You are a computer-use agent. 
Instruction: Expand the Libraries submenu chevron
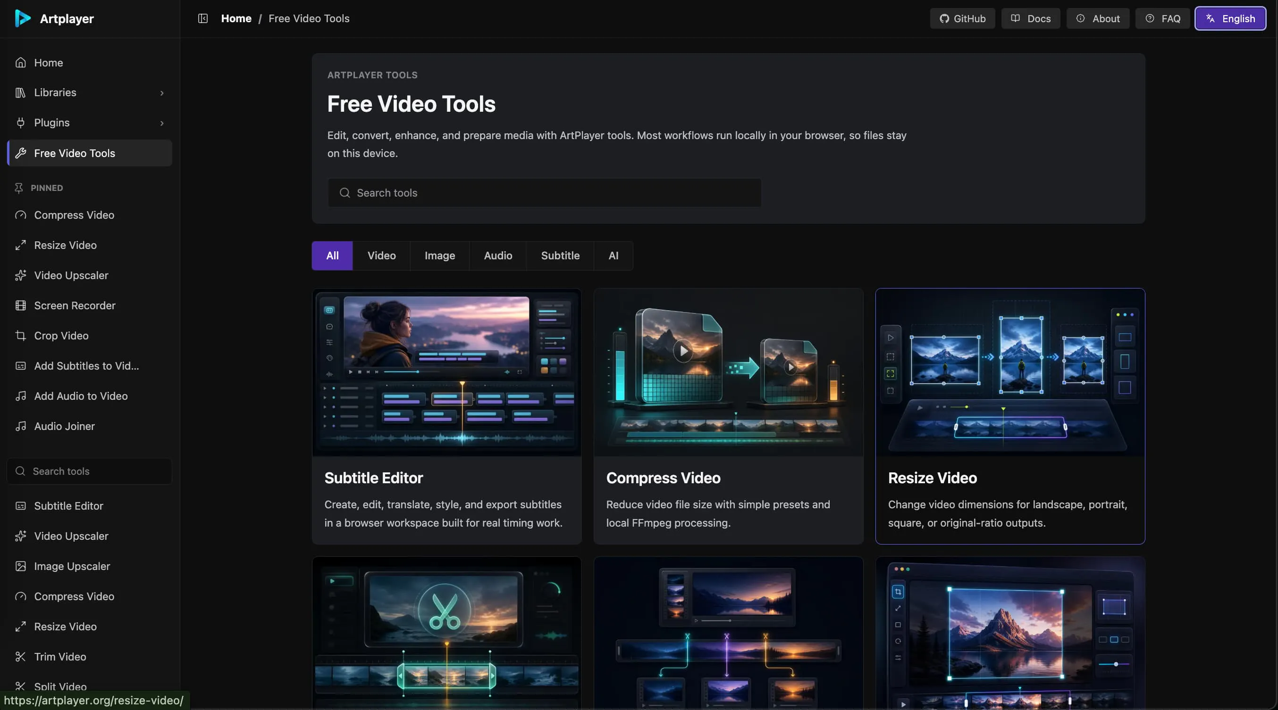coord(162,93)
